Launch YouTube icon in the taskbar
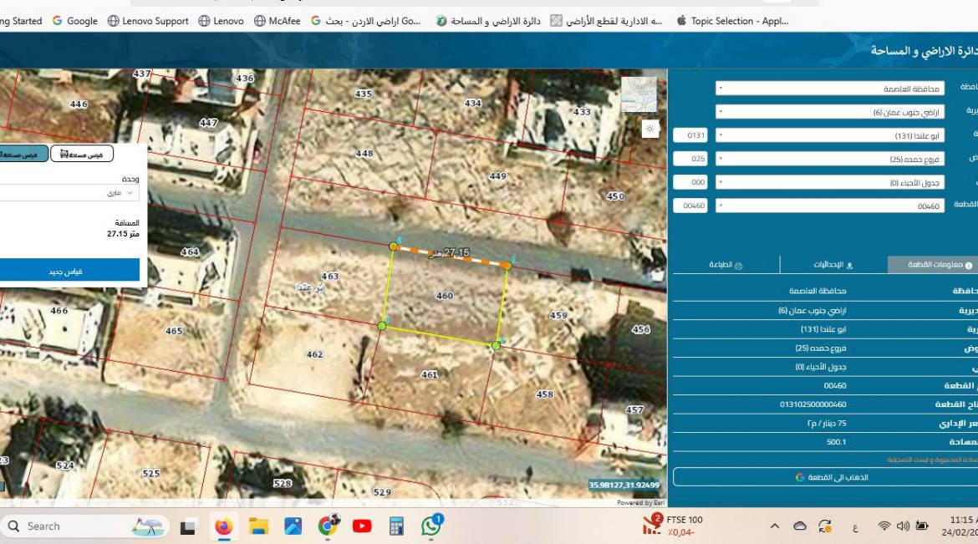This screenshot has width=978, height=544. click(x=362, y=526)
